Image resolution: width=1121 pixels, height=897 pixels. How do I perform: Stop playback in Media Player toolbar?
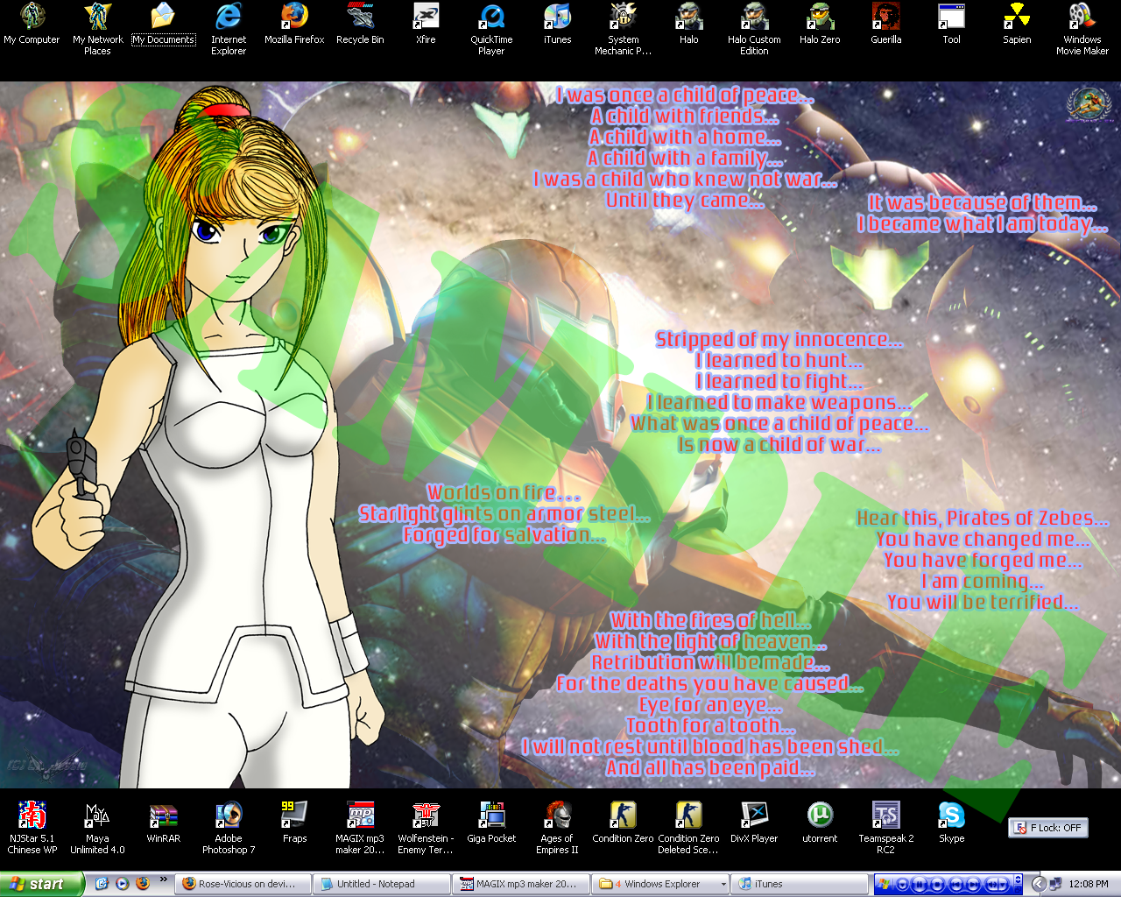tap(937, 884)
